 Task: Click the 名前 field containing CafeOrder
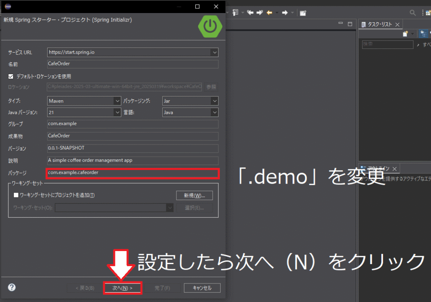coord(133,64)
